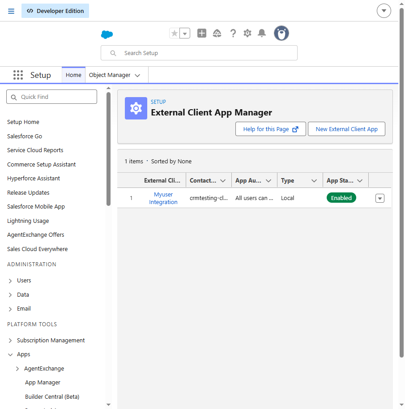Click the Salesforce cloud logo
The height and width of the screenshot is (409, 405).
tap(107, 34)
